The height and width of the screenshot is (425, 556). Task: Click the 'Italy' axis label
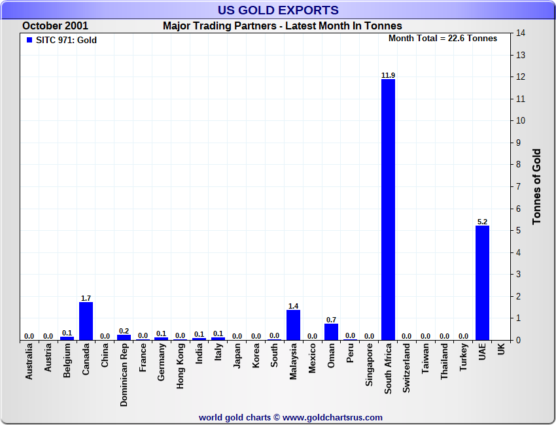click(x=218, y=352)
